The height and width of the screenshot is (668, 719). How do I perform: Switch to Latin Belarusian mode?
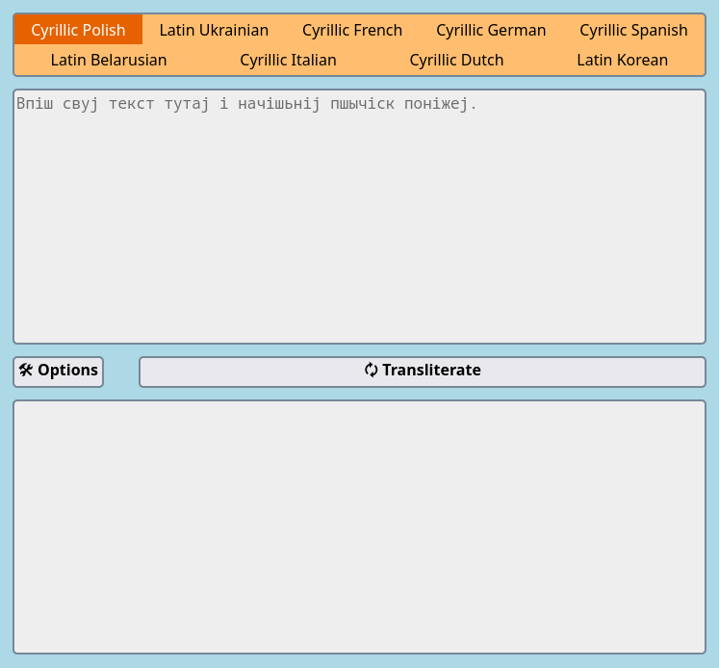pos(109,60)
